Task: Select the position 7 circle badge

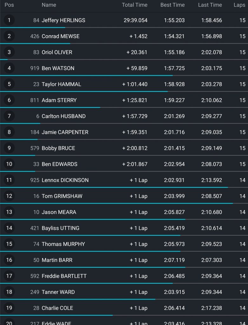Action: pyautogui.click(x=9, y=116)
